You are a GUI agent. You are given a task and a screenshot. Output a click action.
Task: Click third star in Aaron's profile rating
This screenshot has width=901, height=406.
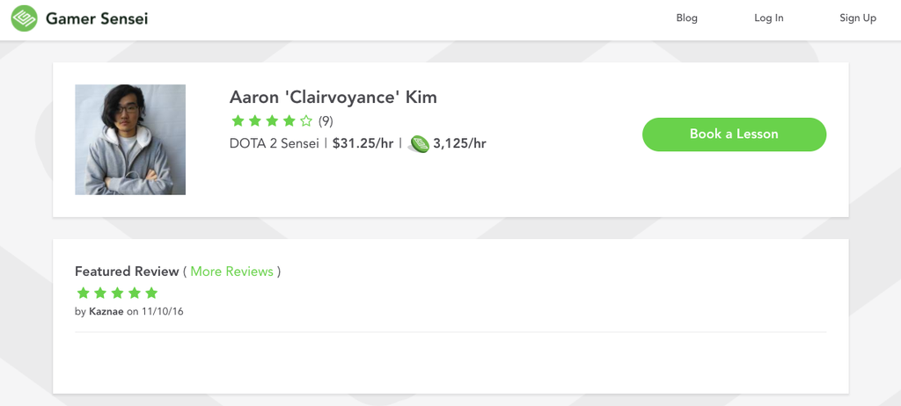coord(272,121)
